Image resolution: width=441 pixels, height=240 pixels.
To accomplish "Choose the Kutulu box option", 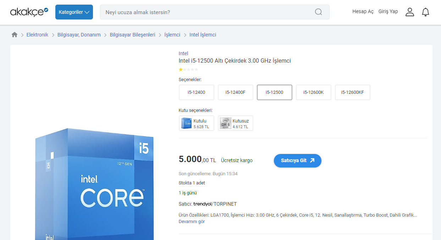I will point(197,123).
